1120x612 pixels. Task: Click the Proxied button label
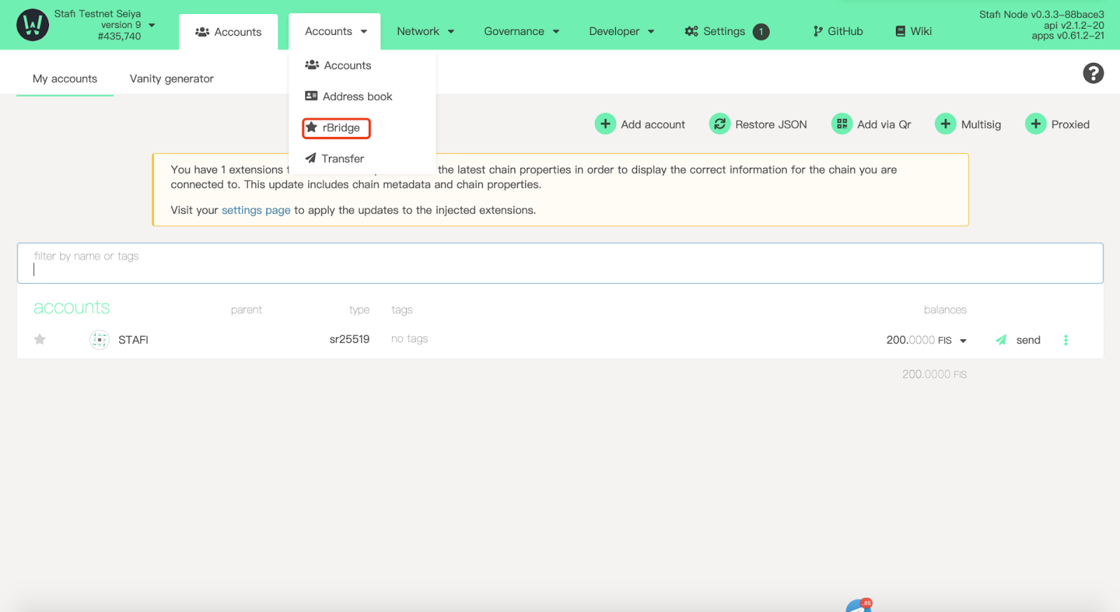click(1070, 124)
